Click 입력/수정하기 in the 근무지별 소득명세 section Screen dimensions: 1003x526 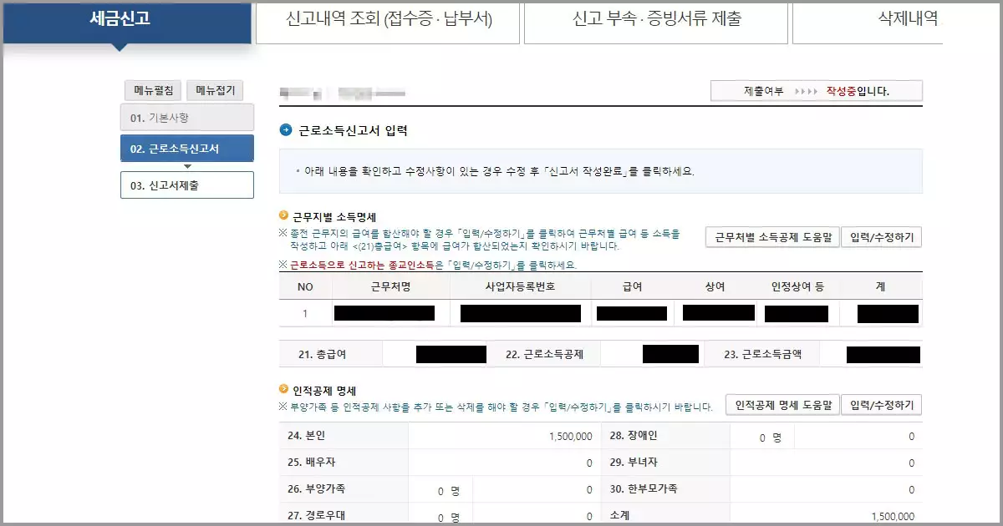pos(882,236)
